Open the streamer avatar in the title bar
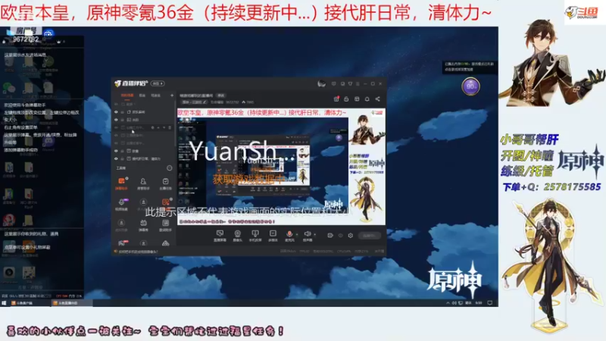Screen dimensions: 606x341 tap(321, 83)
